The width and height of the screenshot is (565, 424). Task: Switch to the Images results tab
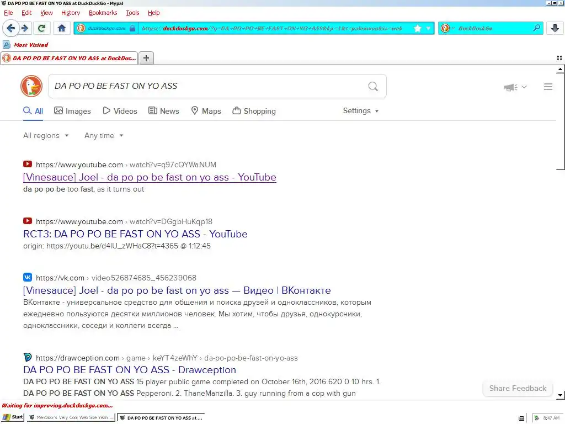[x=72, y=111]
